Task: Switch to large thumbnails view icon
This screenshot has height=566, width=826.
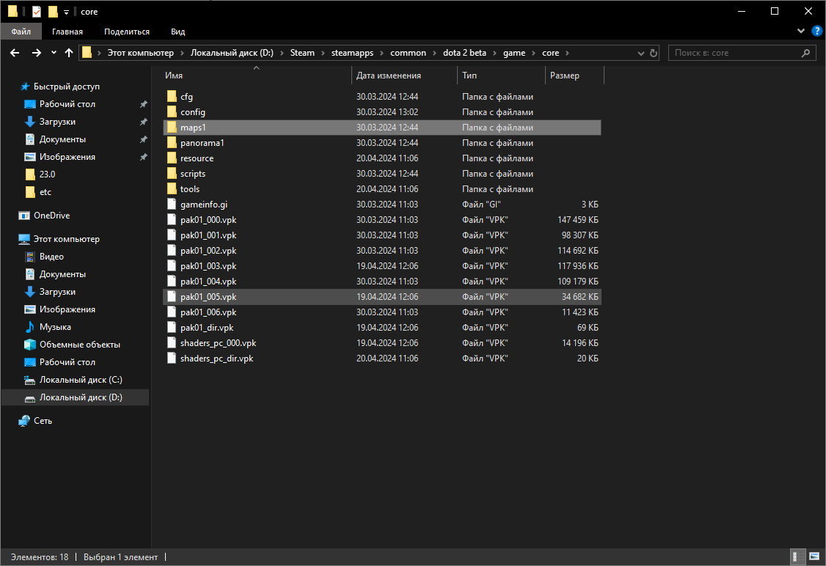Action: (814, 556)
